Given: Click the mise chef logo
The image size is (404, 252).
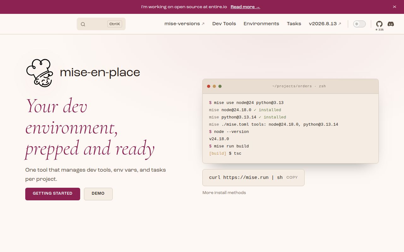Looking at the screenshot, I should pyautogui.click(x=39, y=73).
